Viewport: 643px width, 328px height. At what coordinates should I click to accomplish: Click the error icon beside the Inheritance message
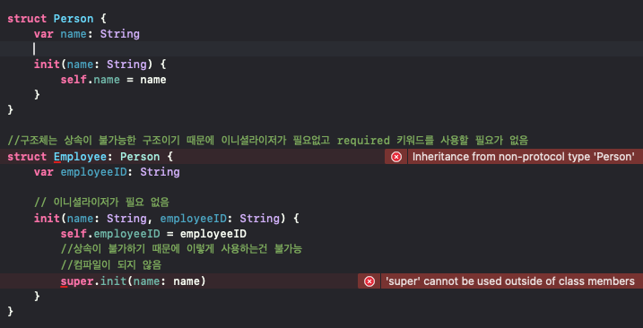click(396, 157)
